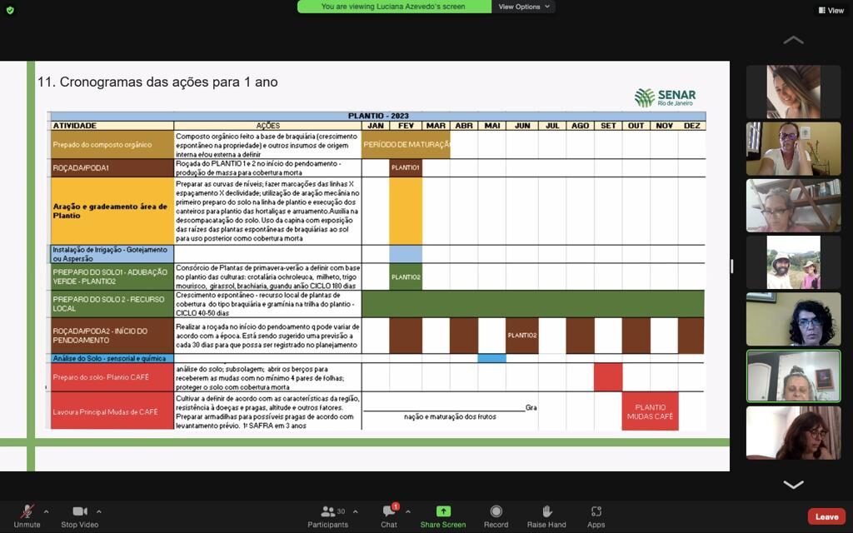
Task: Click the 'ROÇADA/PODA1' activity cell
Action: (112, 168)
